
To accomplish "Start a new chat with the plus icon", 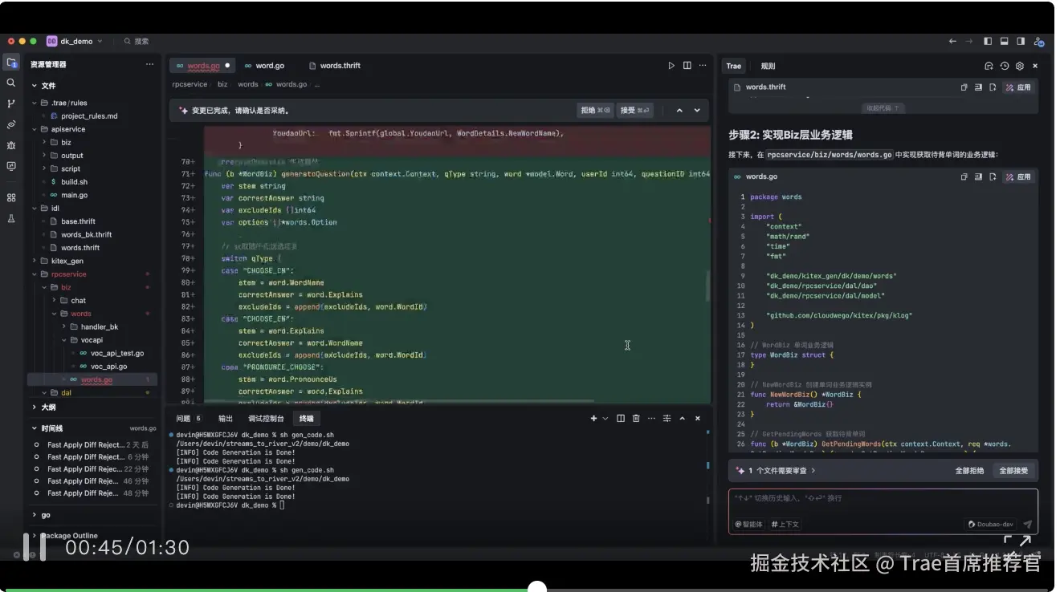I will point(989,66).
